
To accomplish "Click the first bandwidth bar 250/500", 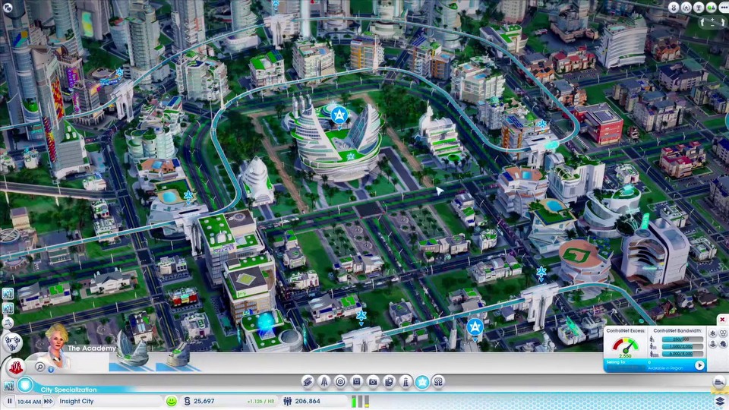I will [683, 339].
